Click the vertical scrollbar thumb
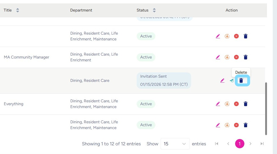277x154 pixels. coord(266,109)
